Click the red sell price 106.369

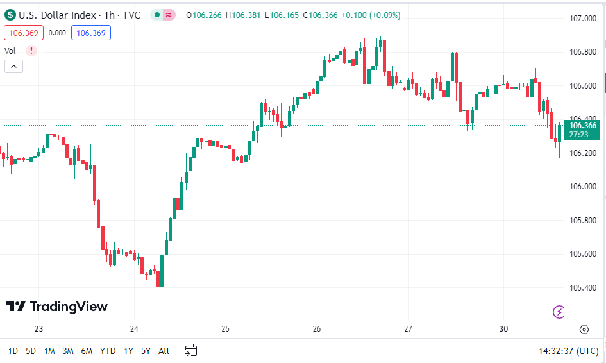pos(22,33)
